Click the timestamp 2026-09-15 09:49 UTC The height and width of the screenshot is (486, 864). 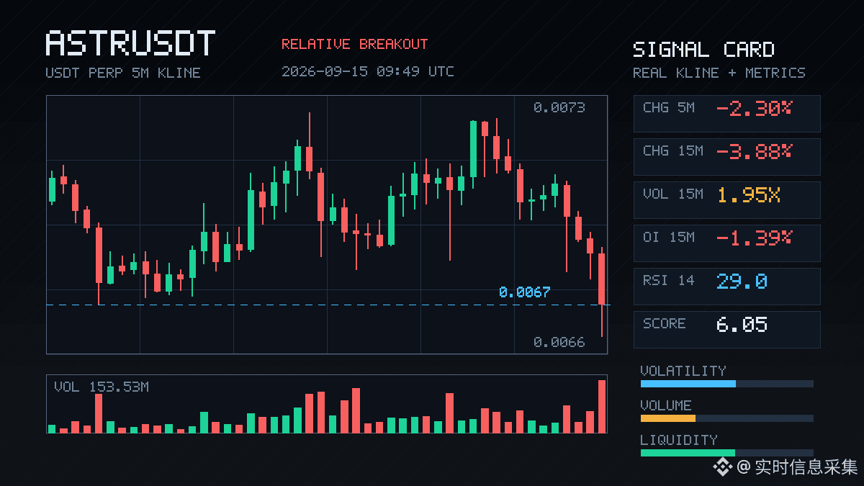click(368, 71)
